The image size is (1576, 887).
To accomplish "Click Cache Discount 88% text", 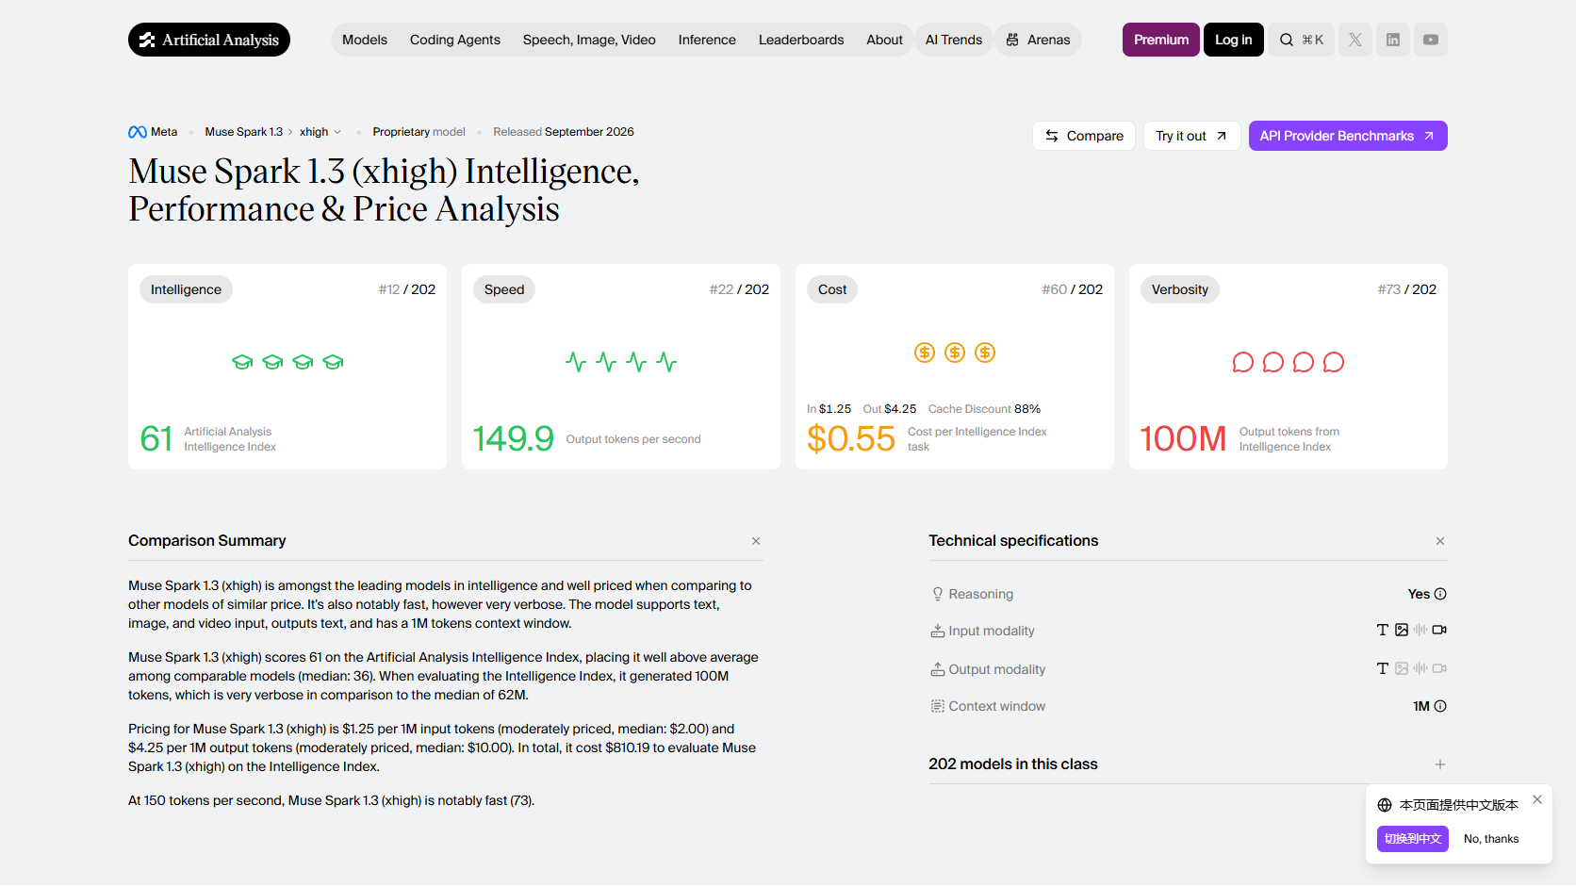I will [x=984, y=409].
